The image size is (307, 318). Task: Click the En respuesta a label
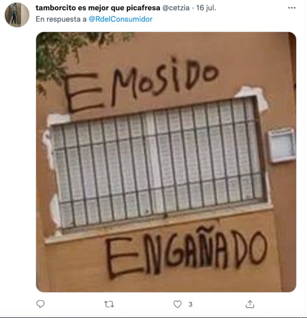[61, 19]
